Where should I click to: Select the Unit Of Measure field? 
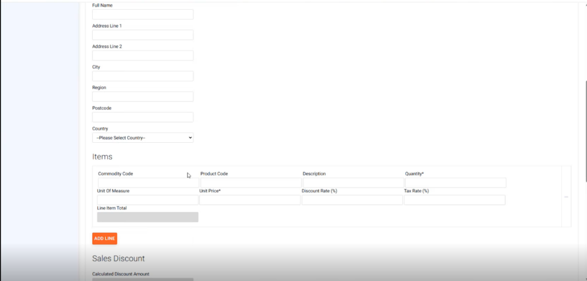147,200
